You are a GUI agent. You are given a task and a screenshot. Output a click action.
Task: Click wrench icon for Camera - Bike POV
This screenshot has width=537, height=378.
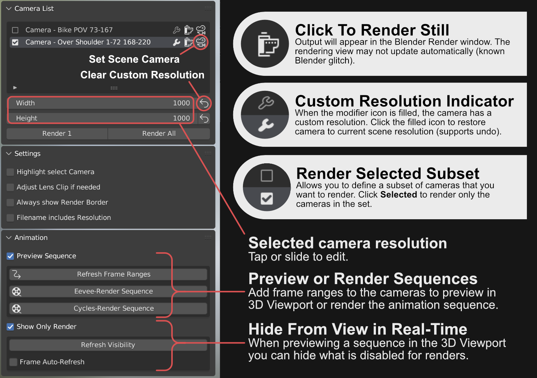[x=176, y=30]
